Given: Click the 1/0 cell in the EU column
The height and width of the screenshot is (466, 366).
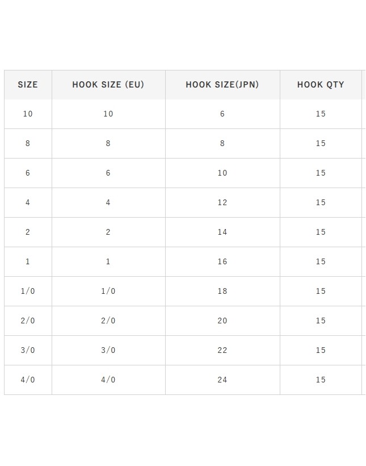Looking at the screenshot, I should 108,291.
